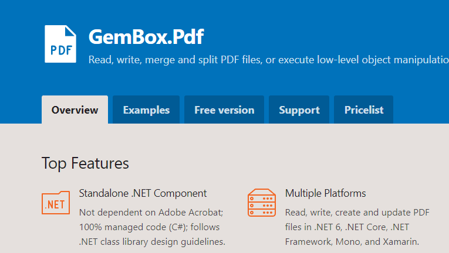Click the 'Not dependent on Adobe Acrobat' line
Viewport: 449px width, 253px height.
151,212
